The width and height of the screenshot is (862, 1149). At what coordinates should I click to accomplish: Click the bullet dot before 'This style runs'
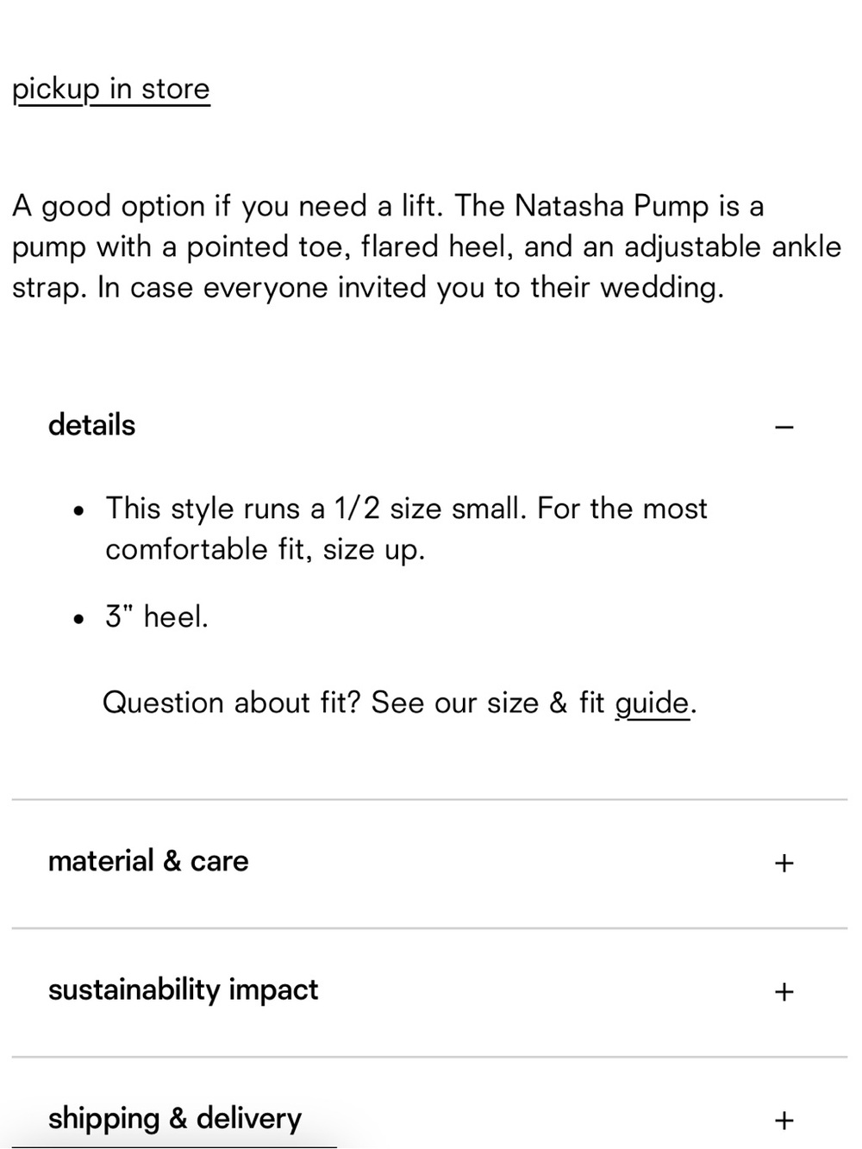pos(79,510)
